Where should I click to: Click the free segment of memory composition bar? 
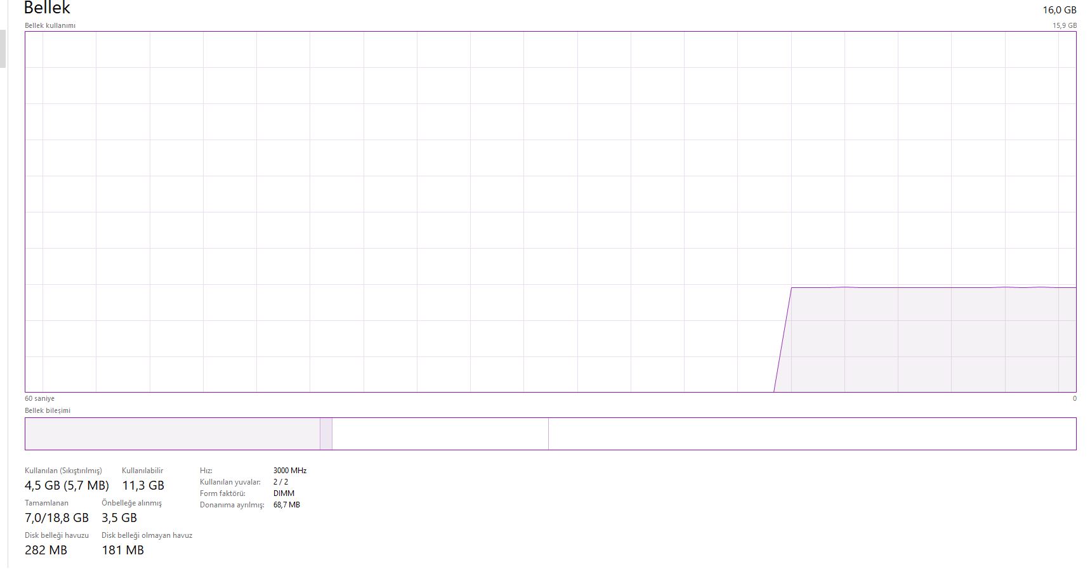tap(811, 434)
